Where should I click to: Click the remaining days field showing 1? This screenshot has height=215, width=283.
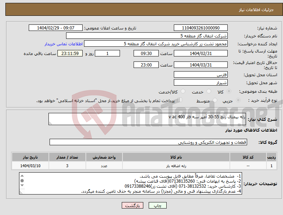pos(107,54)
